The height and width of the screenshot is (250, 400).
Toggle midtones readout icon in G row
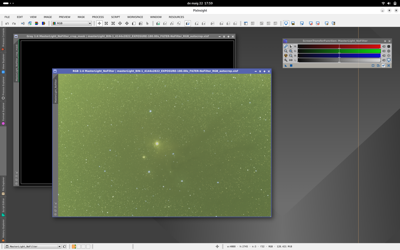tap(389, 51)
